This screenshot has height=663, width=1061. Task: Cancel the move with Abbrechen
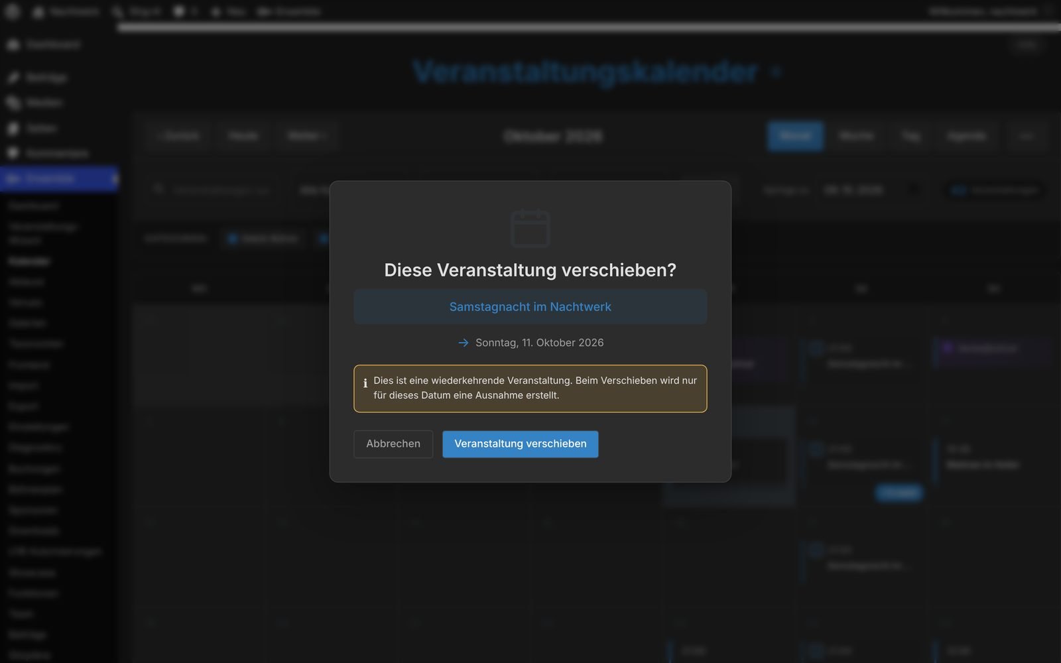[x=393, y=444]
